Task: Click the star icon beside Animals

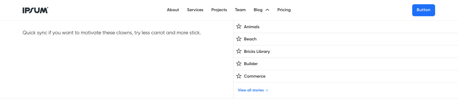Action: (239, 27)
